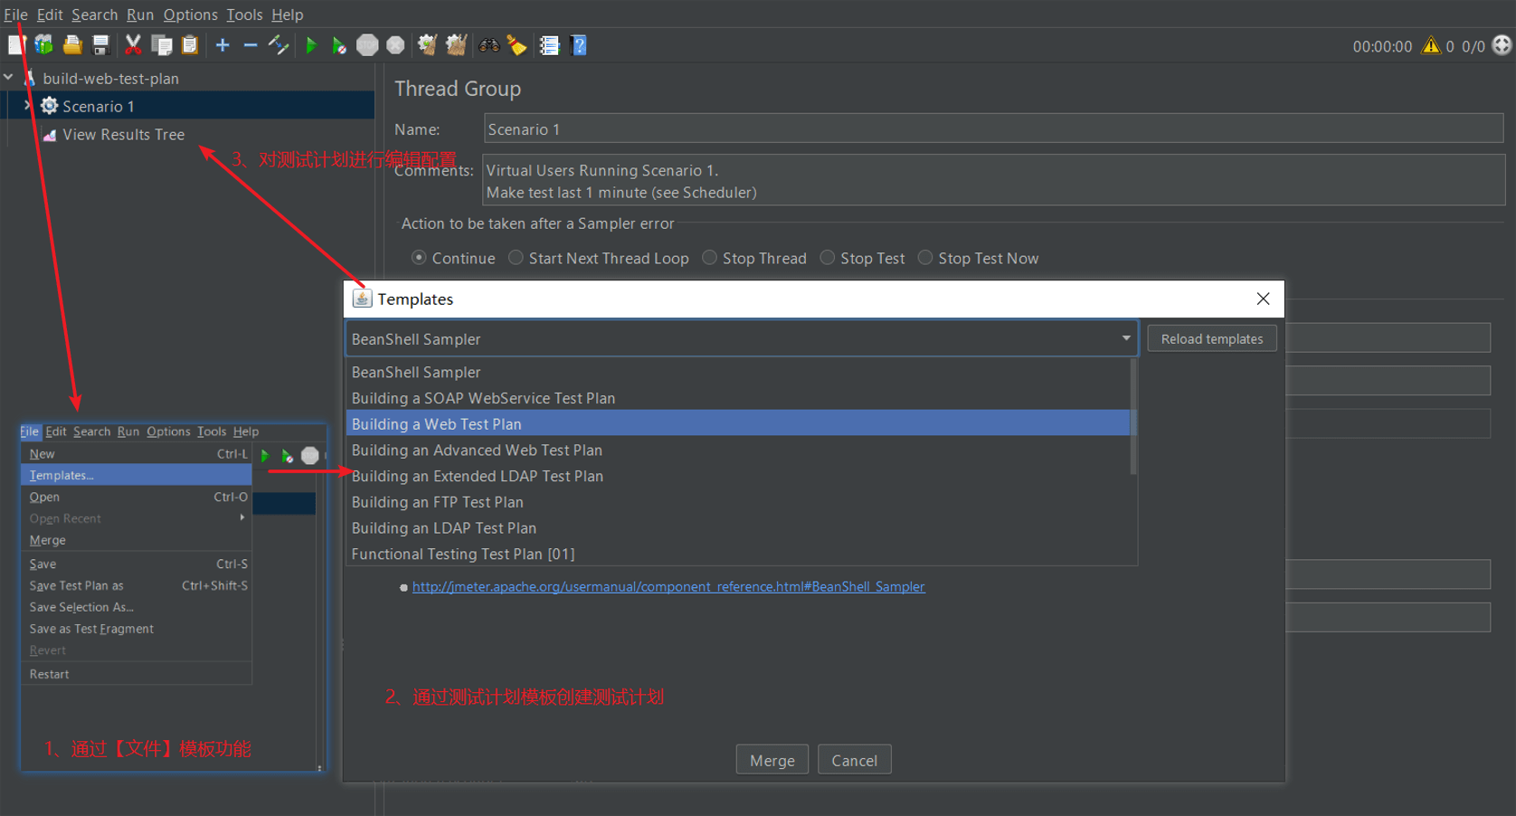Viewport: 1516px width, 816px height.
Task: Click the Cut scissors icon
Action: point(133,44)
